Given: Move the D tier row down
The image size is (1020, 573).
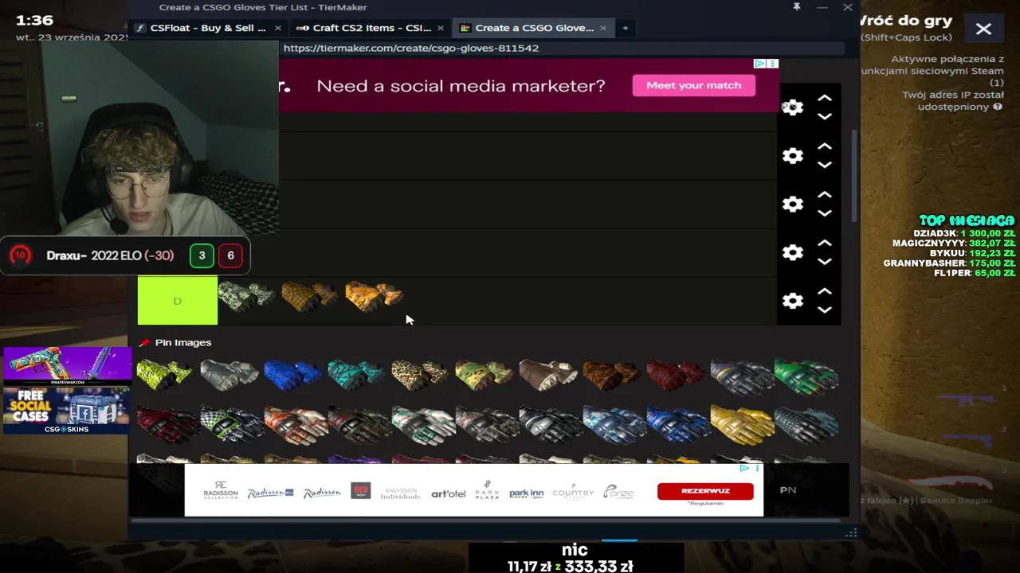Looking at the screenshot, I should coord(825,310).
